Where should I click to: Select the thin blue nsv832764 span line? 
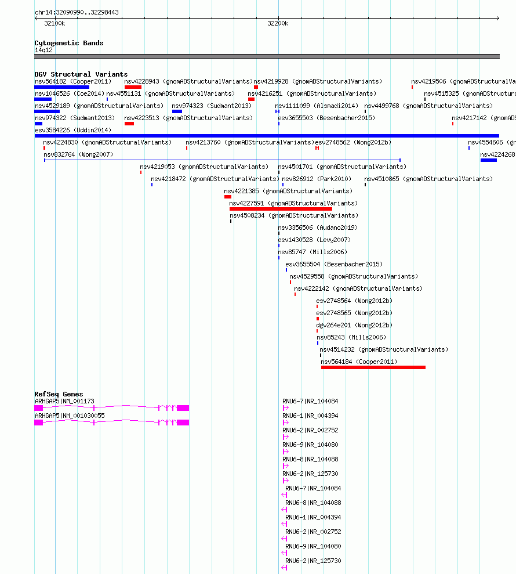pyautogui.click(x=223, y=160)
